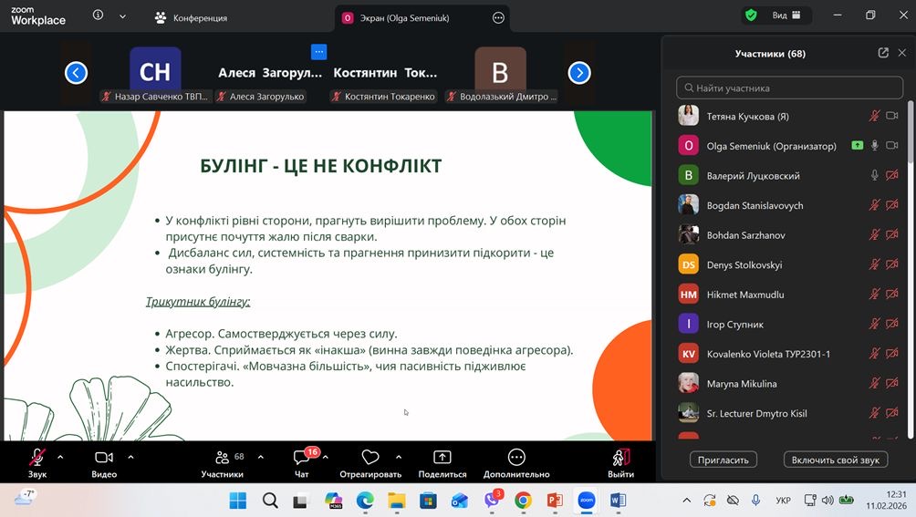Open the Чат panel icon

[301, 458]
